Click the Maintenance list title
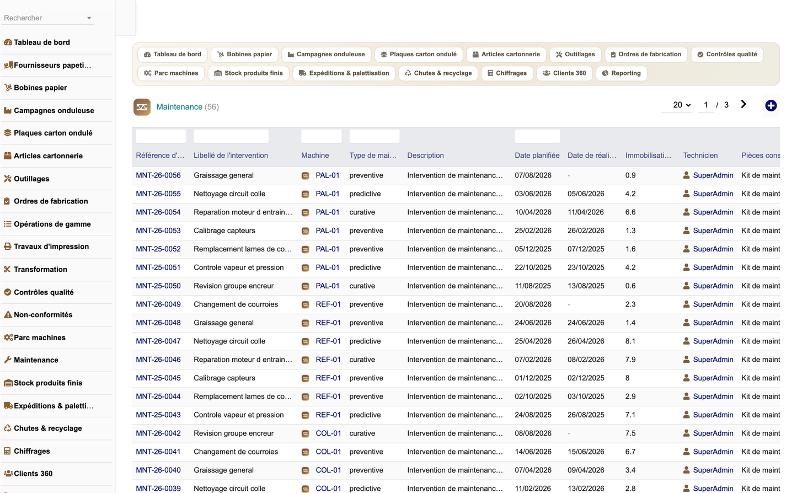Viewport: 797px width, 493px height. pyautogui.click(x=179, y=107)
